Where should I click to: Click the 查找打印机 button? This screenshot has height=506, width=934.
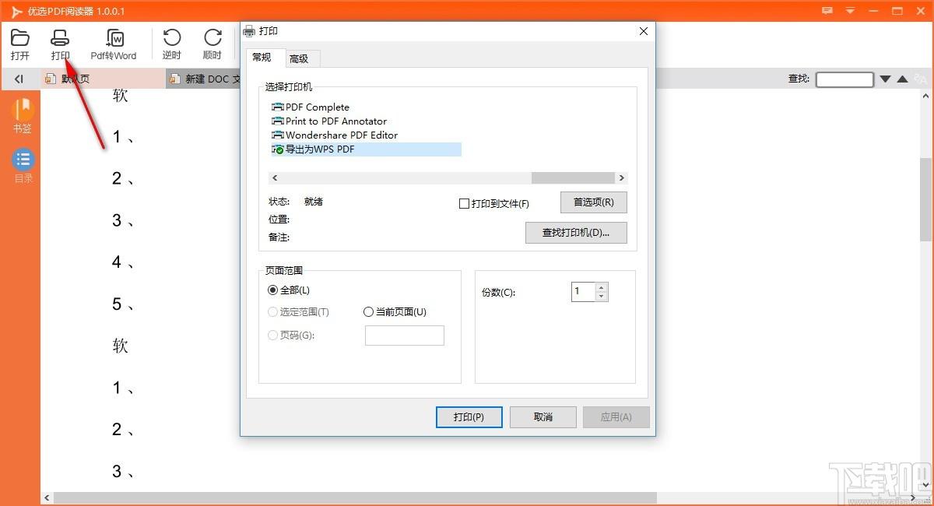point(576,233)
